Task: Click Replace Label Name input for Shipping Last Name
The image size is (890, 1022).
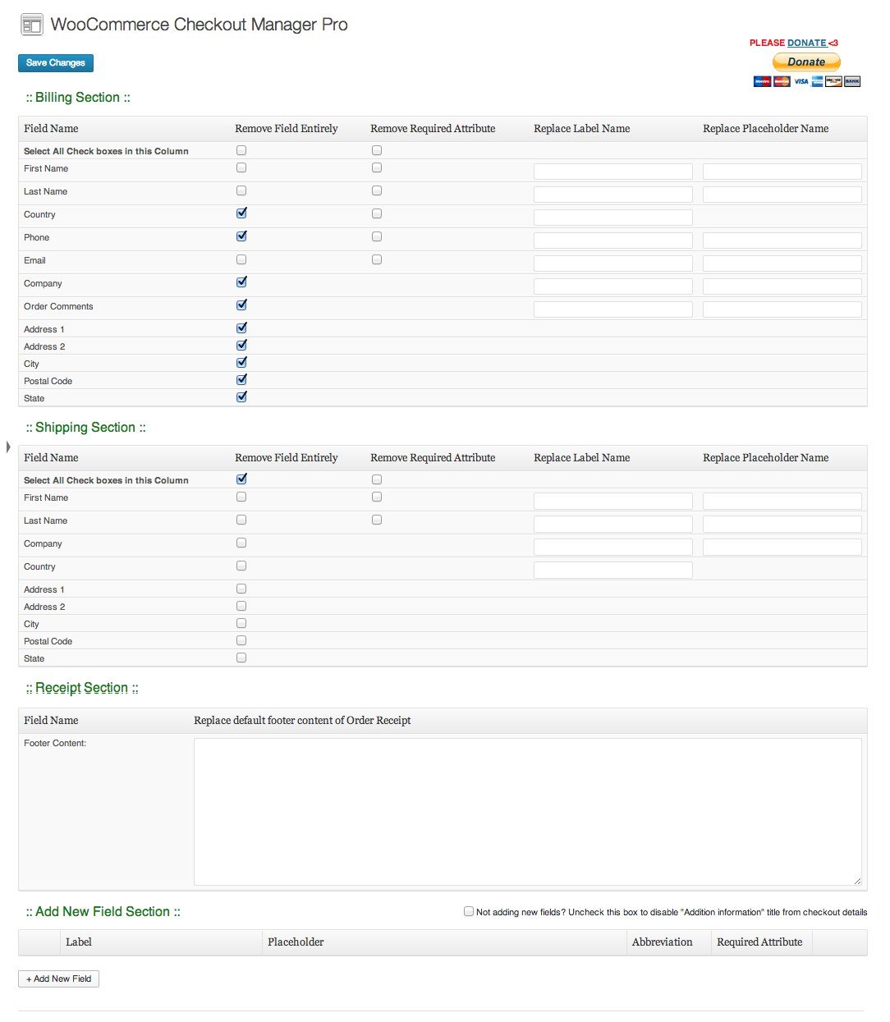Action: coord(613,524)
